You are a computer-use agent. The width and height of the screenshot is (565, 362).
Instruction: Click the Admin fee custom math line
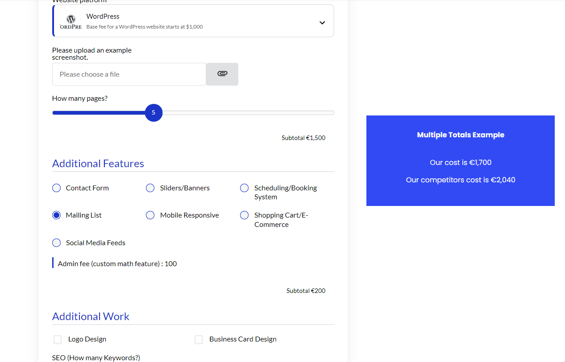(117, 264)
